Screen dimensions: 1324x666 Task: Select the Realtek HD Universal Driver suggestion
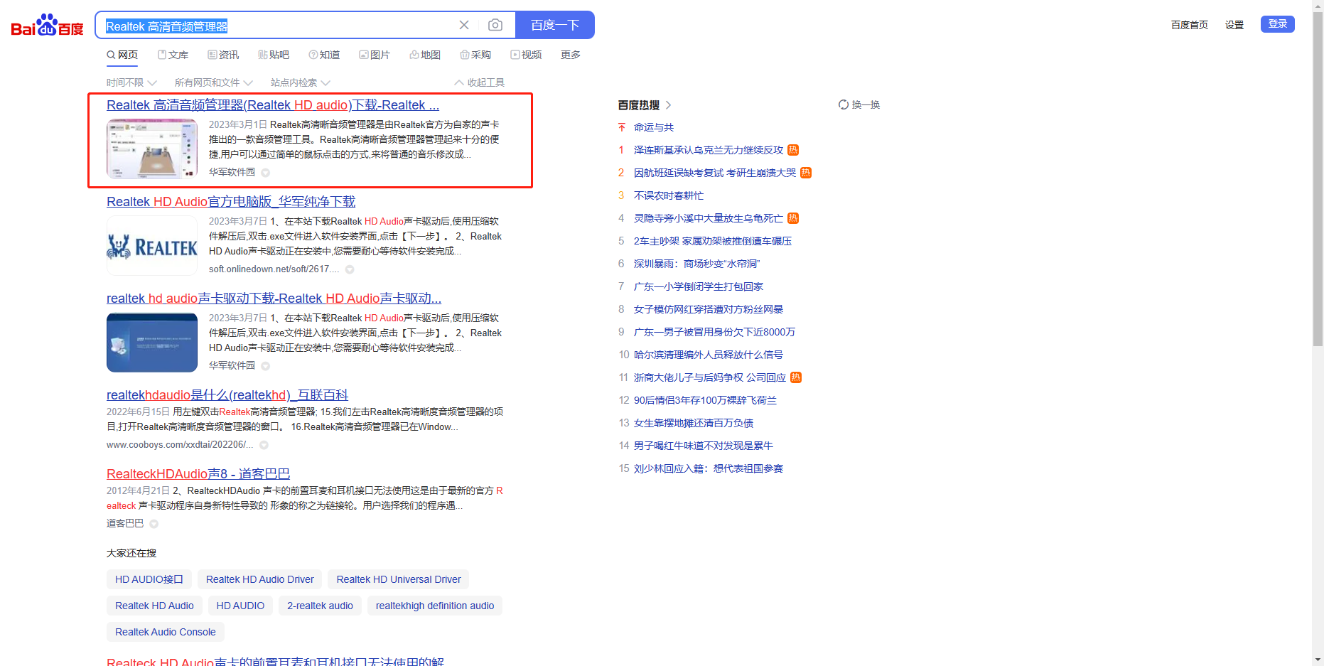click(x=399, y=579)
